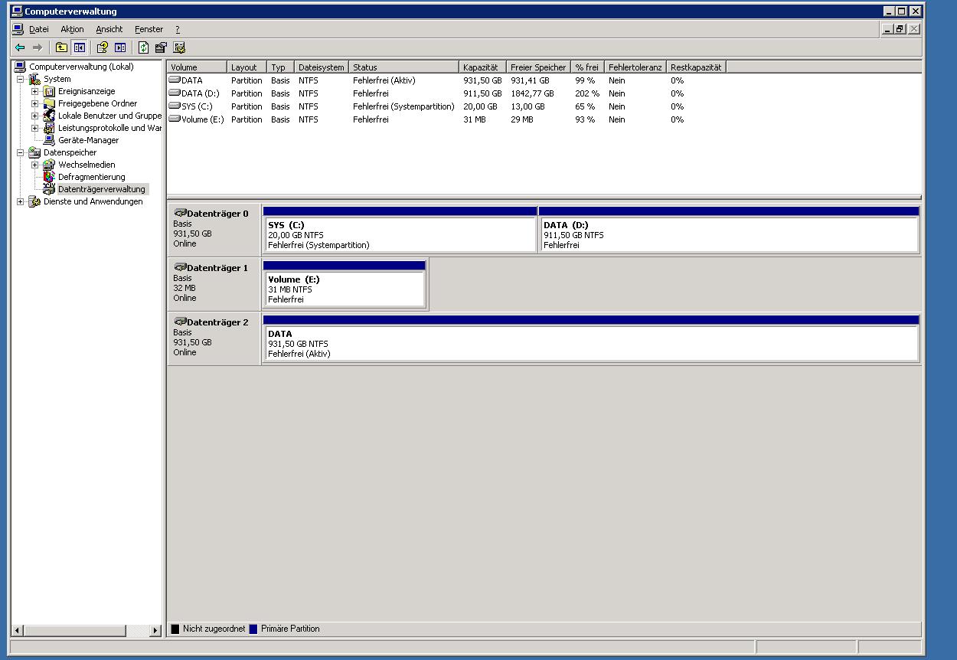The image size is (957, 660).
Task: Expand Lokale Benutzer und Gruppen node
Action: tap(35, 116)
